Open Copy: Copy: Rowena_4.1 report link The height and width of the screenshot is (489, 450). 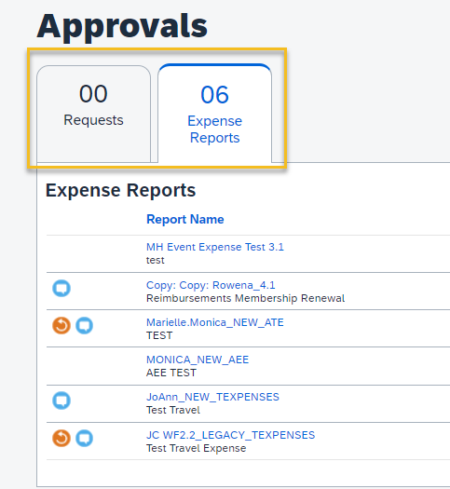click(x=211, y=285)
